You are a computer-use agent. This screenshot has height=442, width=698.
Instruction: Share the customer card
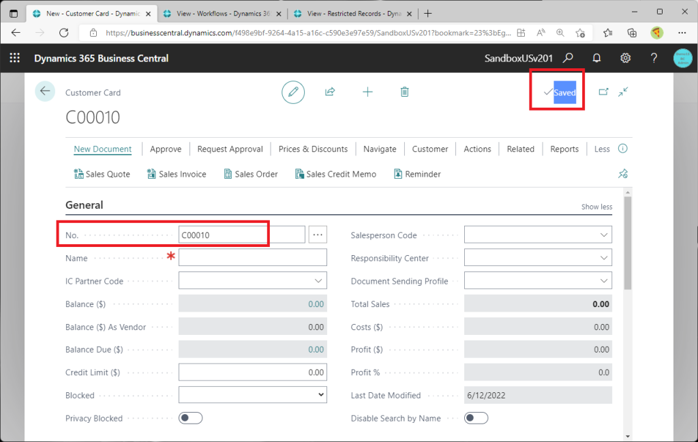coord(330,92)
